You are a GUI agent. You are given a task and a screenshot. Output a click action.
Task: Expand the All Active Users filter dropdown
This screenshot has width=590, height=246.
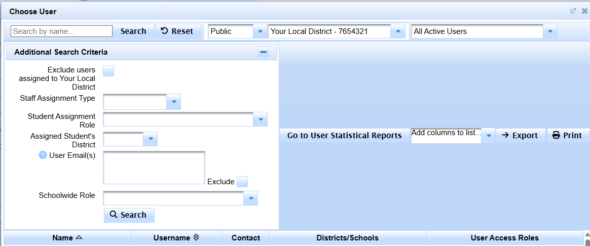point(550,31)
